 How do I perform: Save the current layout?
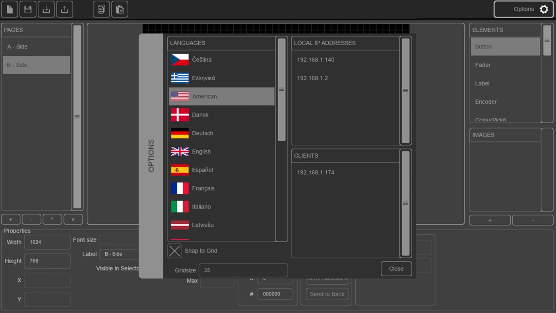(x=27, y=9)
